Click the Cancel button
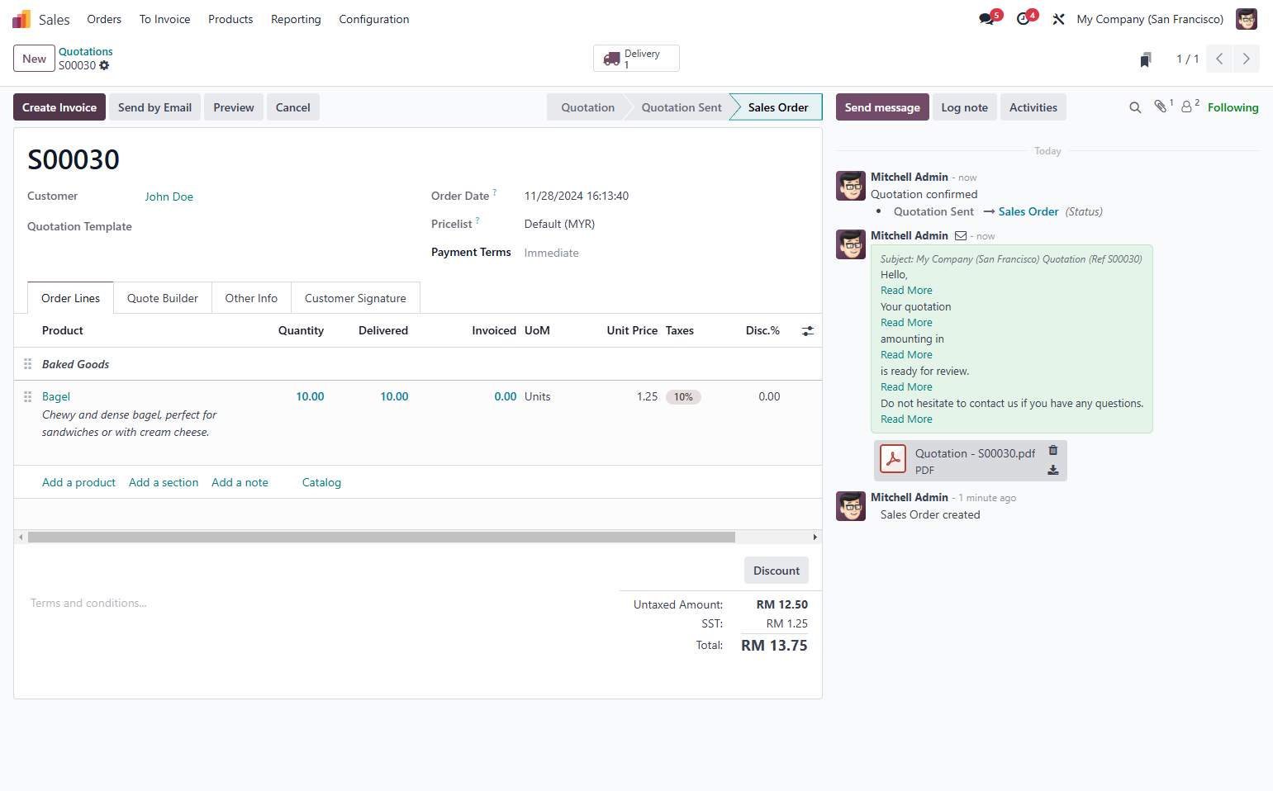Viewport: 1273px width, 791px height. tap(292, 107)
